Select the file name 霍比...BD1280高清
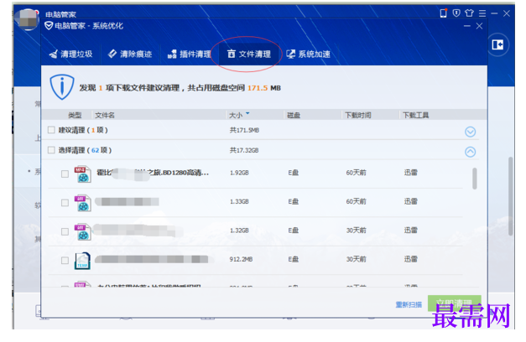The width and height of the screenshot is (526, 342). tap(153, 173)
